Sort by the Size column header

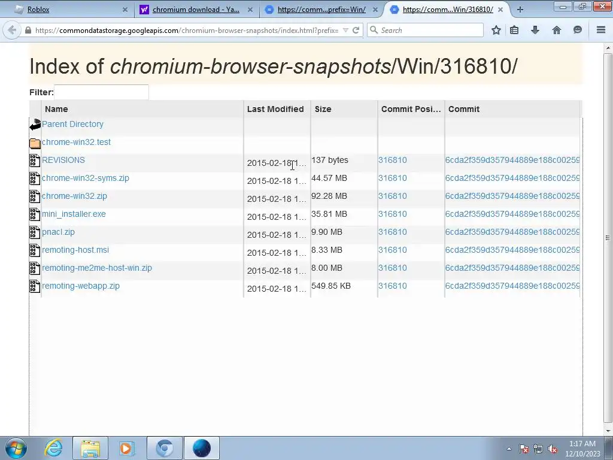[x=344, y=109]
